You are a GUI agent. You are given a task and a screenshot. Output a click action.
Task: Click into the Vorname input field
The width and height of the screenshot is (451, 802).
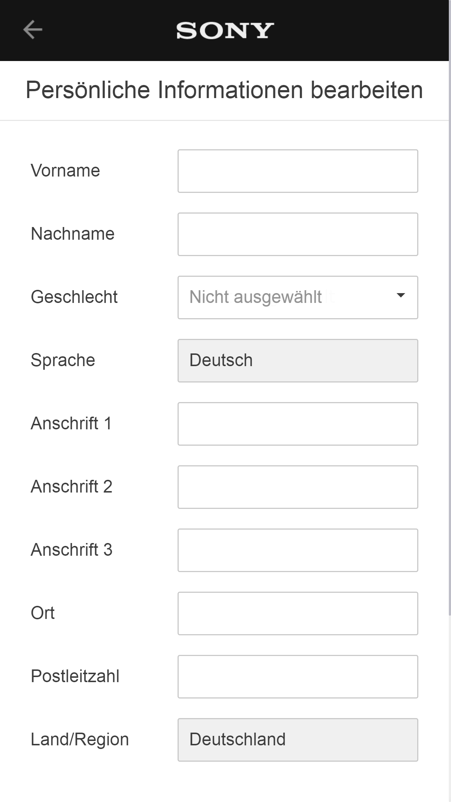(x=298, y=170)
